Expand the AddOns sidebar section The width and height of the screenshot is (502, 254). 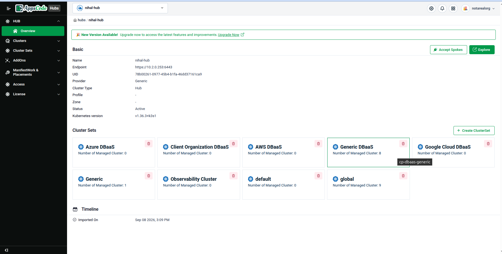pos(59,60)
